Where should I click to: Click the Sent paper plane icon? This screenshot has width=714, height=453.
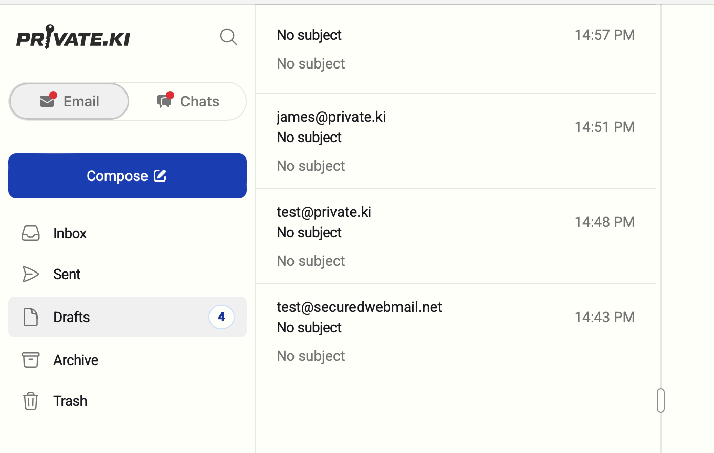pos(31,274)
